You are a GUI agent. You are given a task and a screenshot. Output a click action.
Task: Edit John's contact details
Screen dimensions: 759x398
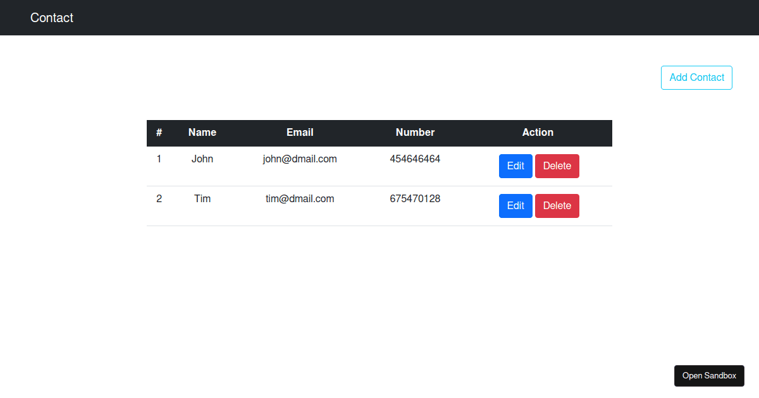pos(515,166)
